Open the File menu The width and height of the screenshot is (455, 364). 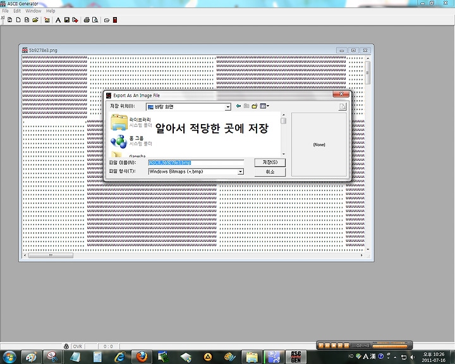pos(5,11)
